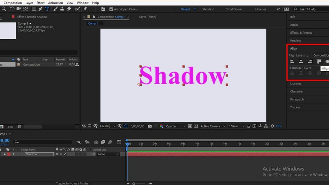Select the Clone Stamp tool

click(x=62, y=9)
